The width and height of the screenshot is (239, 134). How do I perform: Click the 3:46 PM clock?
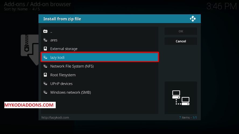[x=222, y=6]
